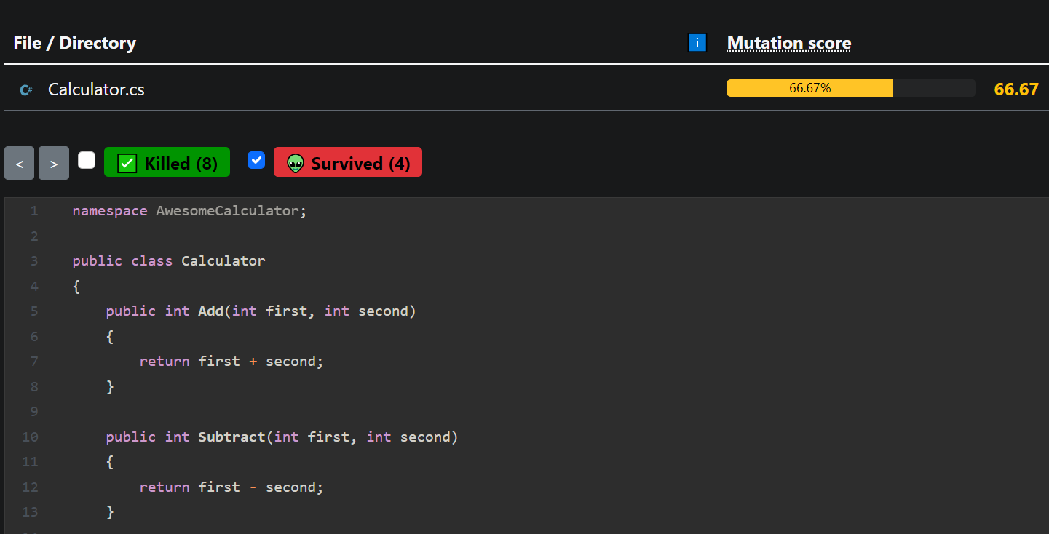Click the C# file icon beside Calculator.cs
The image size is (1049, 534).
pyautogui.click(x=26, y=90)
